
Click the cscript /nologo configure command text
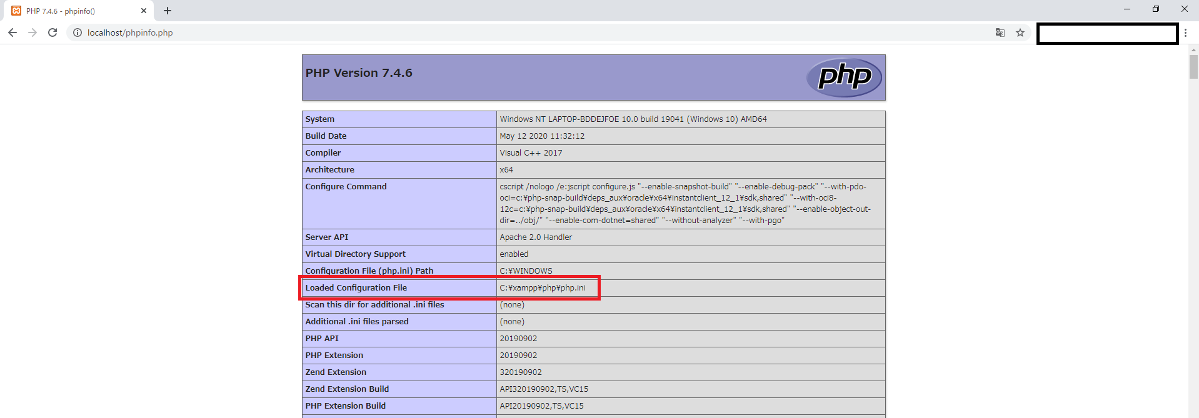[686, 204]
